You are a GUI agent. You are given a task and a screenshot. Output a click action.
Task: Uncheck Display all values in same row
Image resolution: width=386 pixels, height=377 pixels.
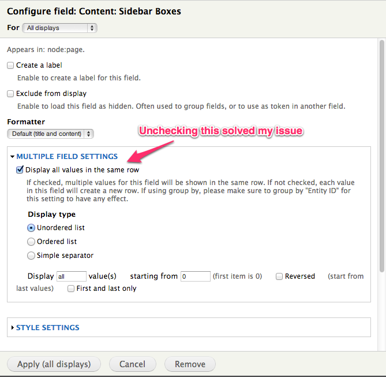[20, 170]
